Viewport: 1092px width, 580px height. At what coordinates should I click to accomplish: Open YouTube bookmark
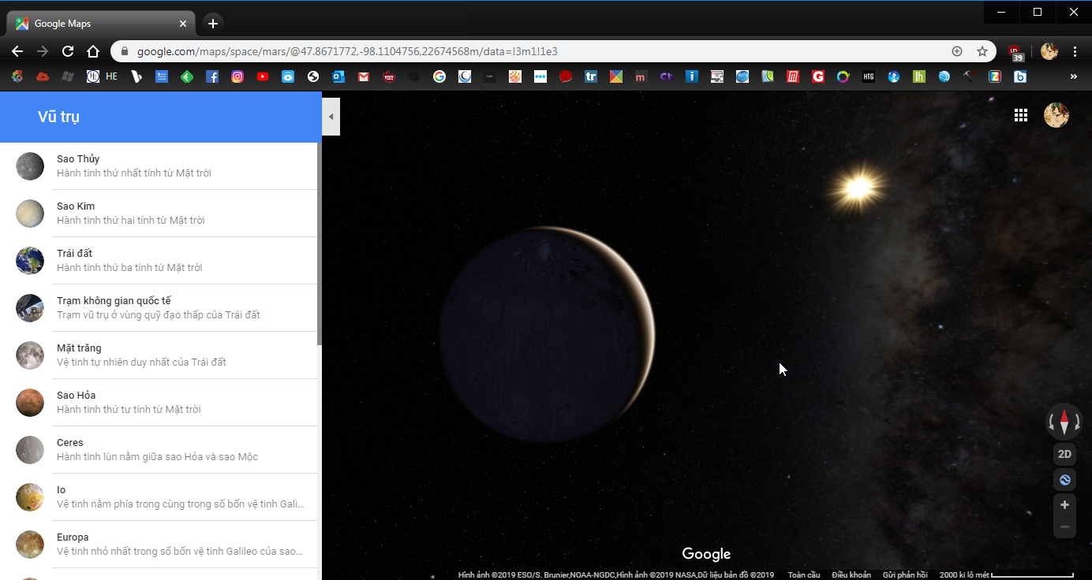263,76
